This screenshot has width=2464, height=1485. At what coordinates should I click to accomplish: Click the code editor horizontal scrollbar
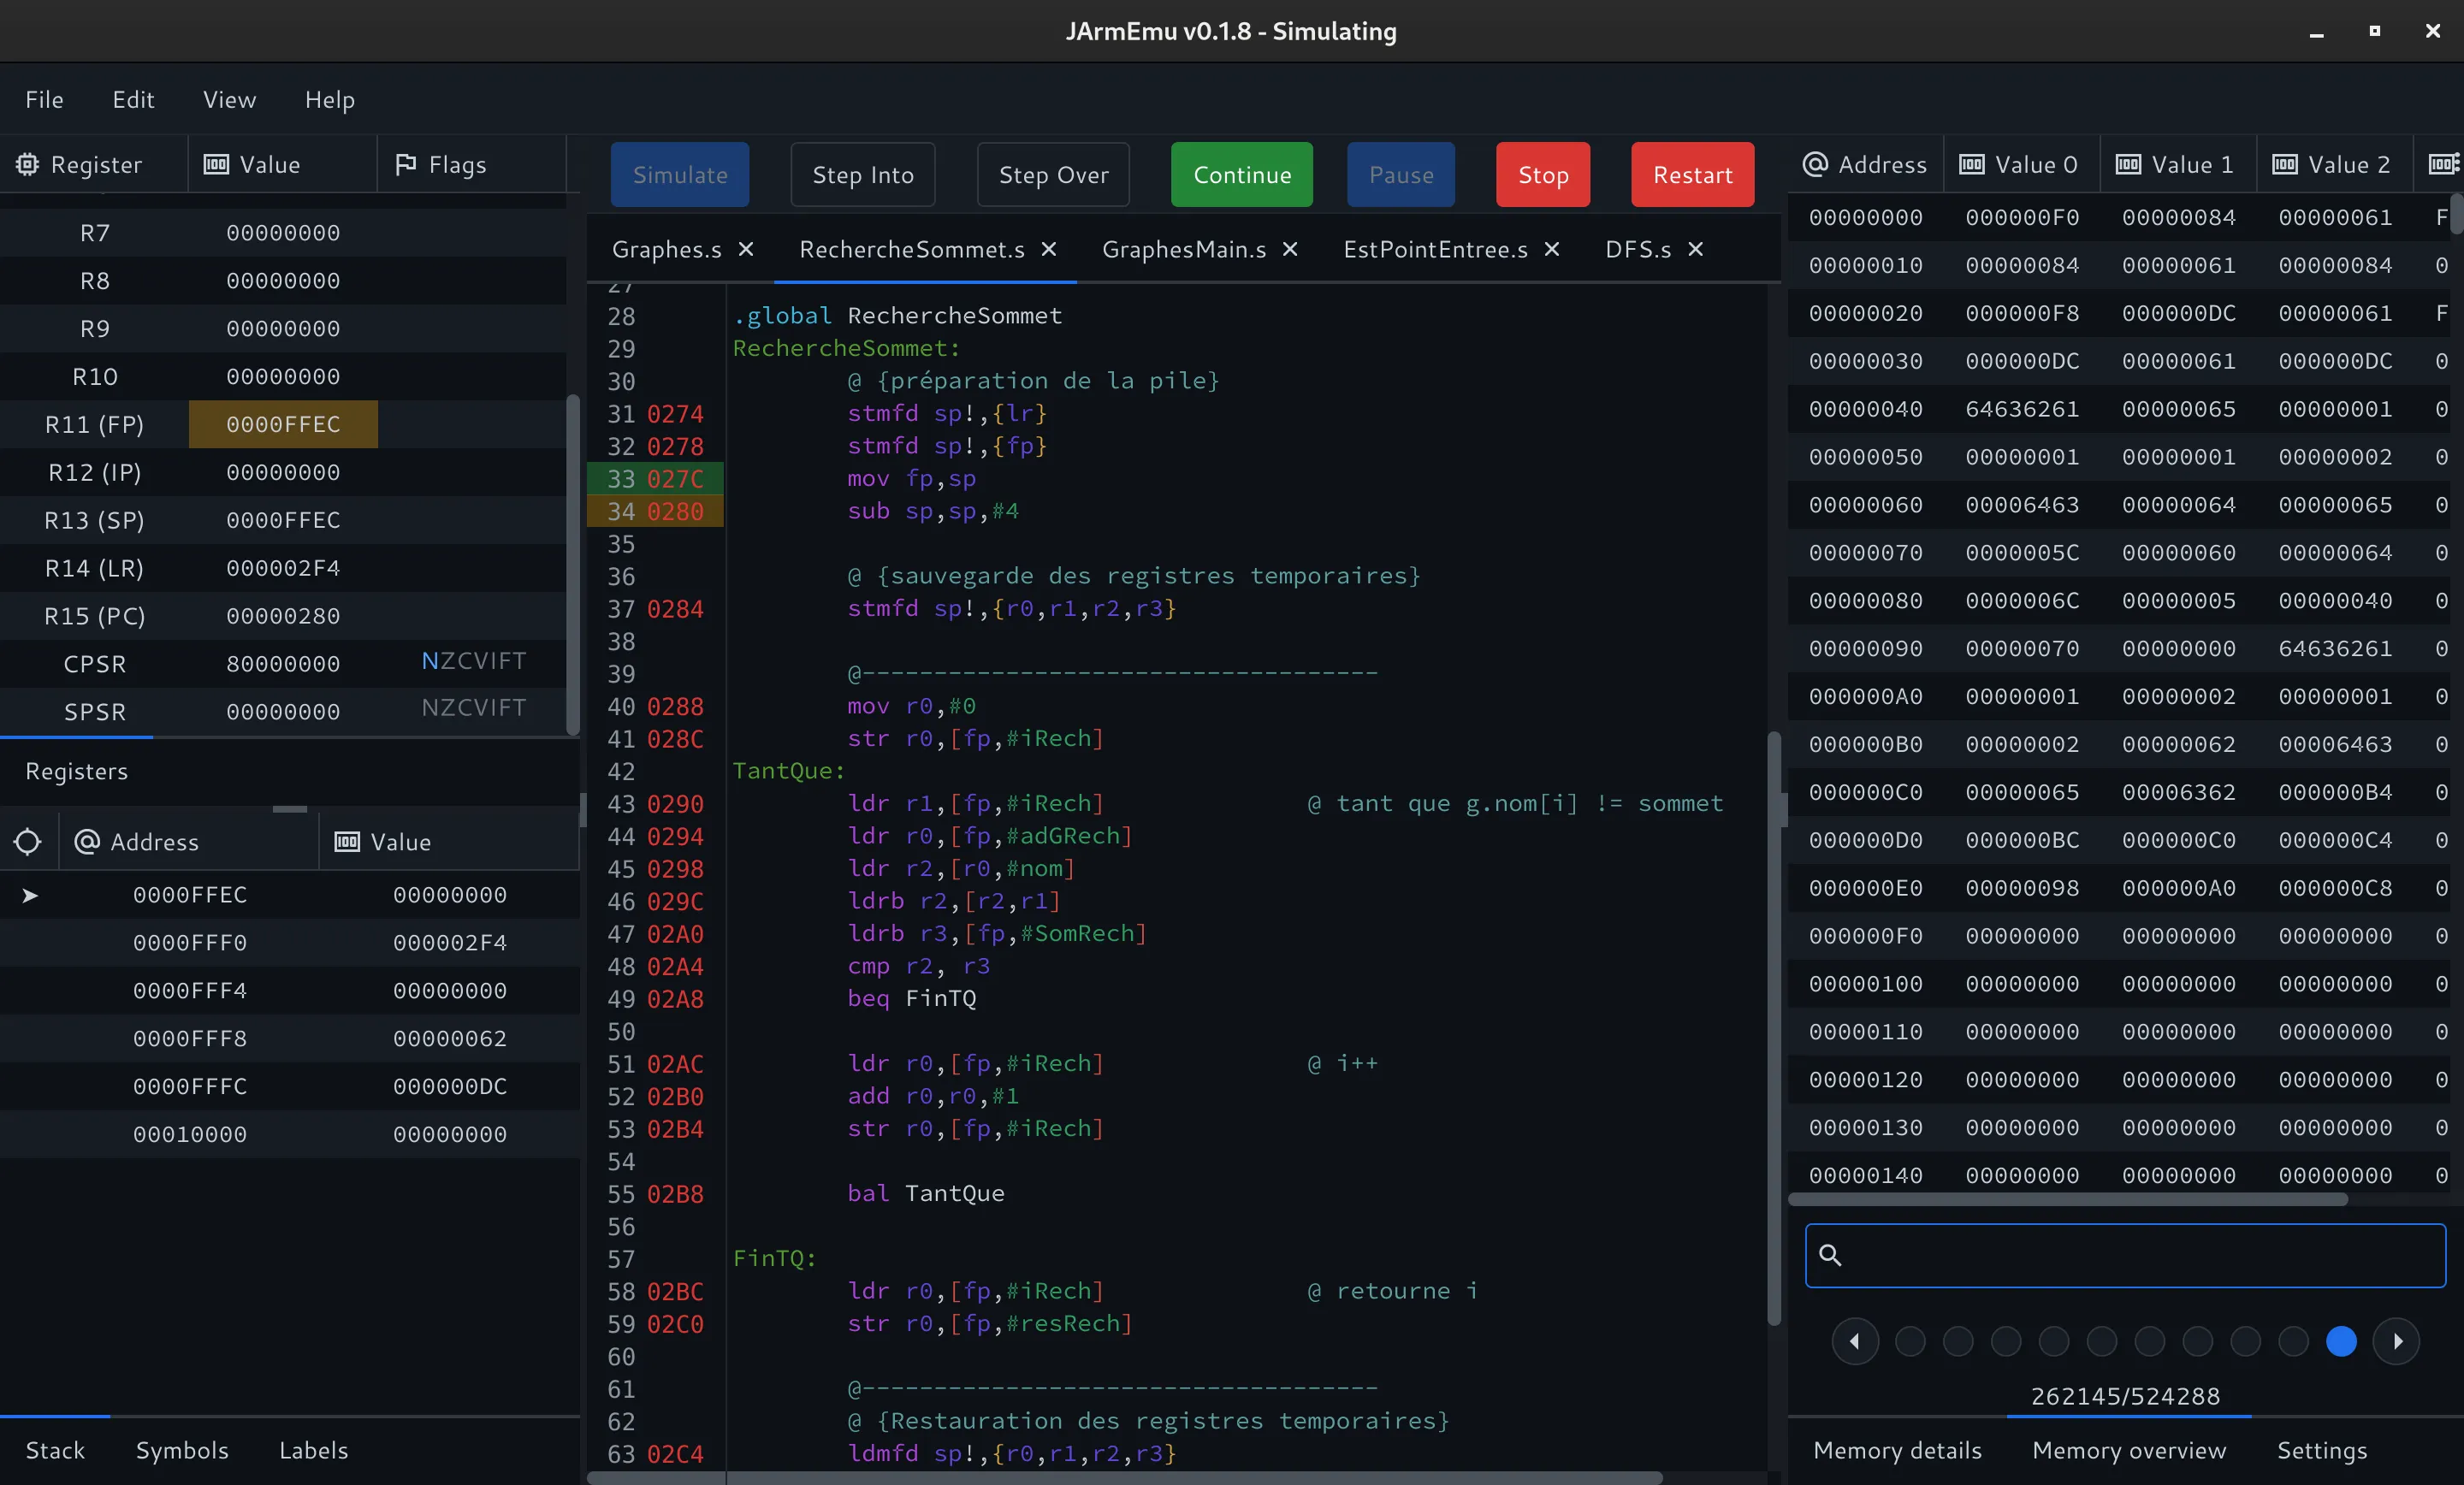[x=1125, y=1477]
